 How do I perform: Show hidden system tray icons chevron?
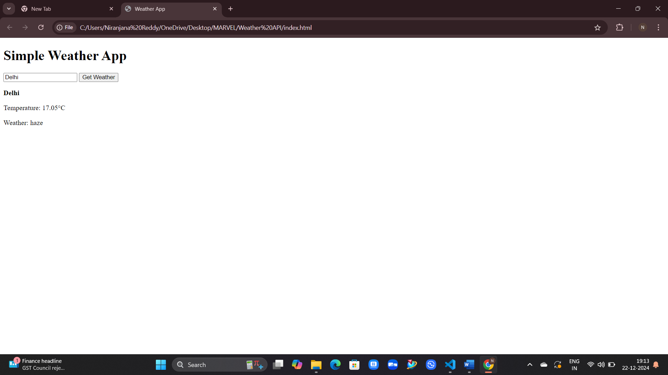[x=530, y=365]
